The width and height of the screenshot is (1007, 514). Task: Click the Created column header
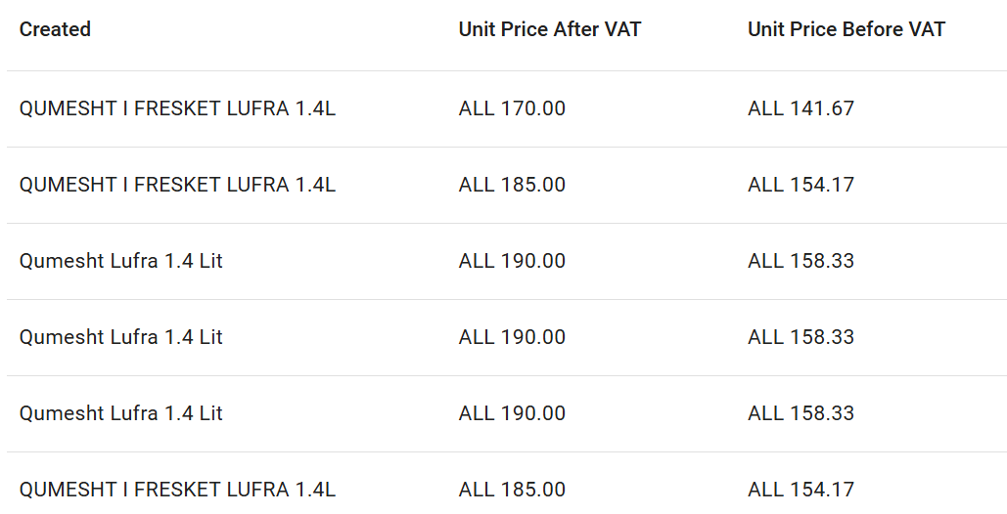click(55, 29)
